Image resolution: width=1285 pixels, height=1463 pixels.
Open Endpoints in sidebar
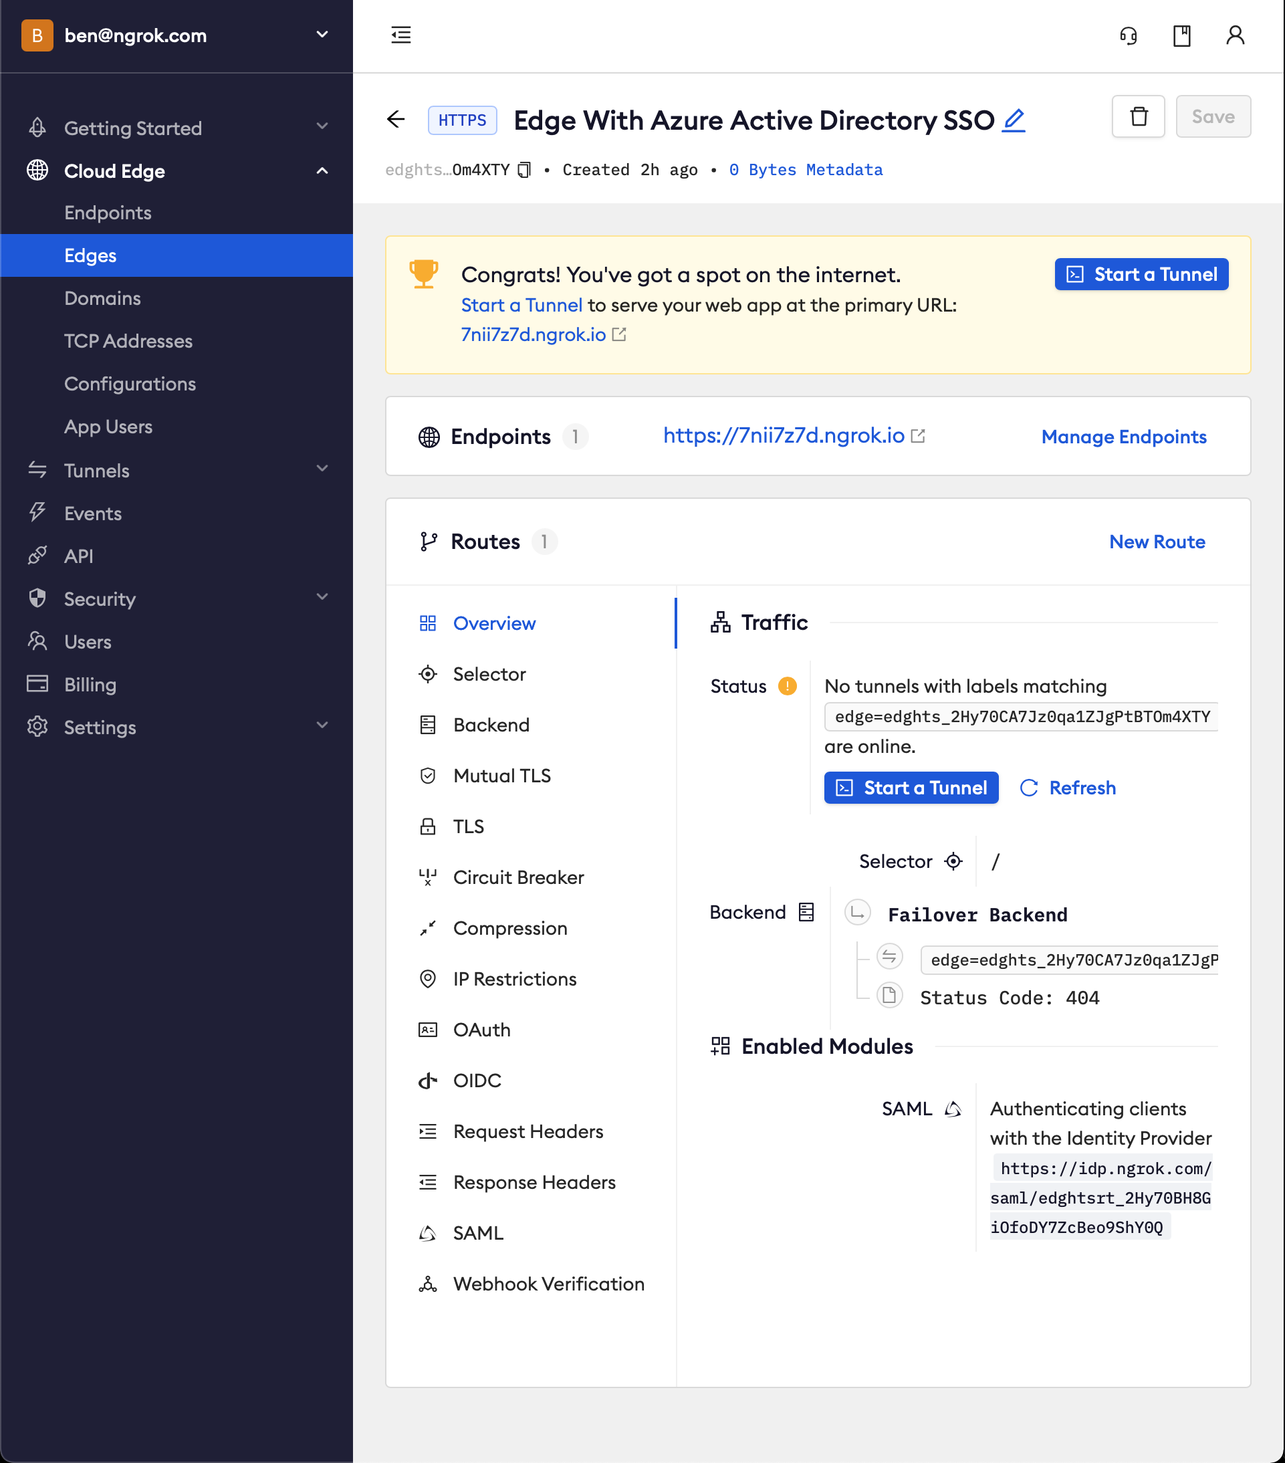point(176,213)
